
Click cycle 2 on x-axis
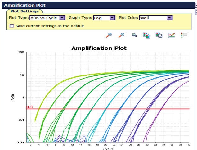coord(30,145)
